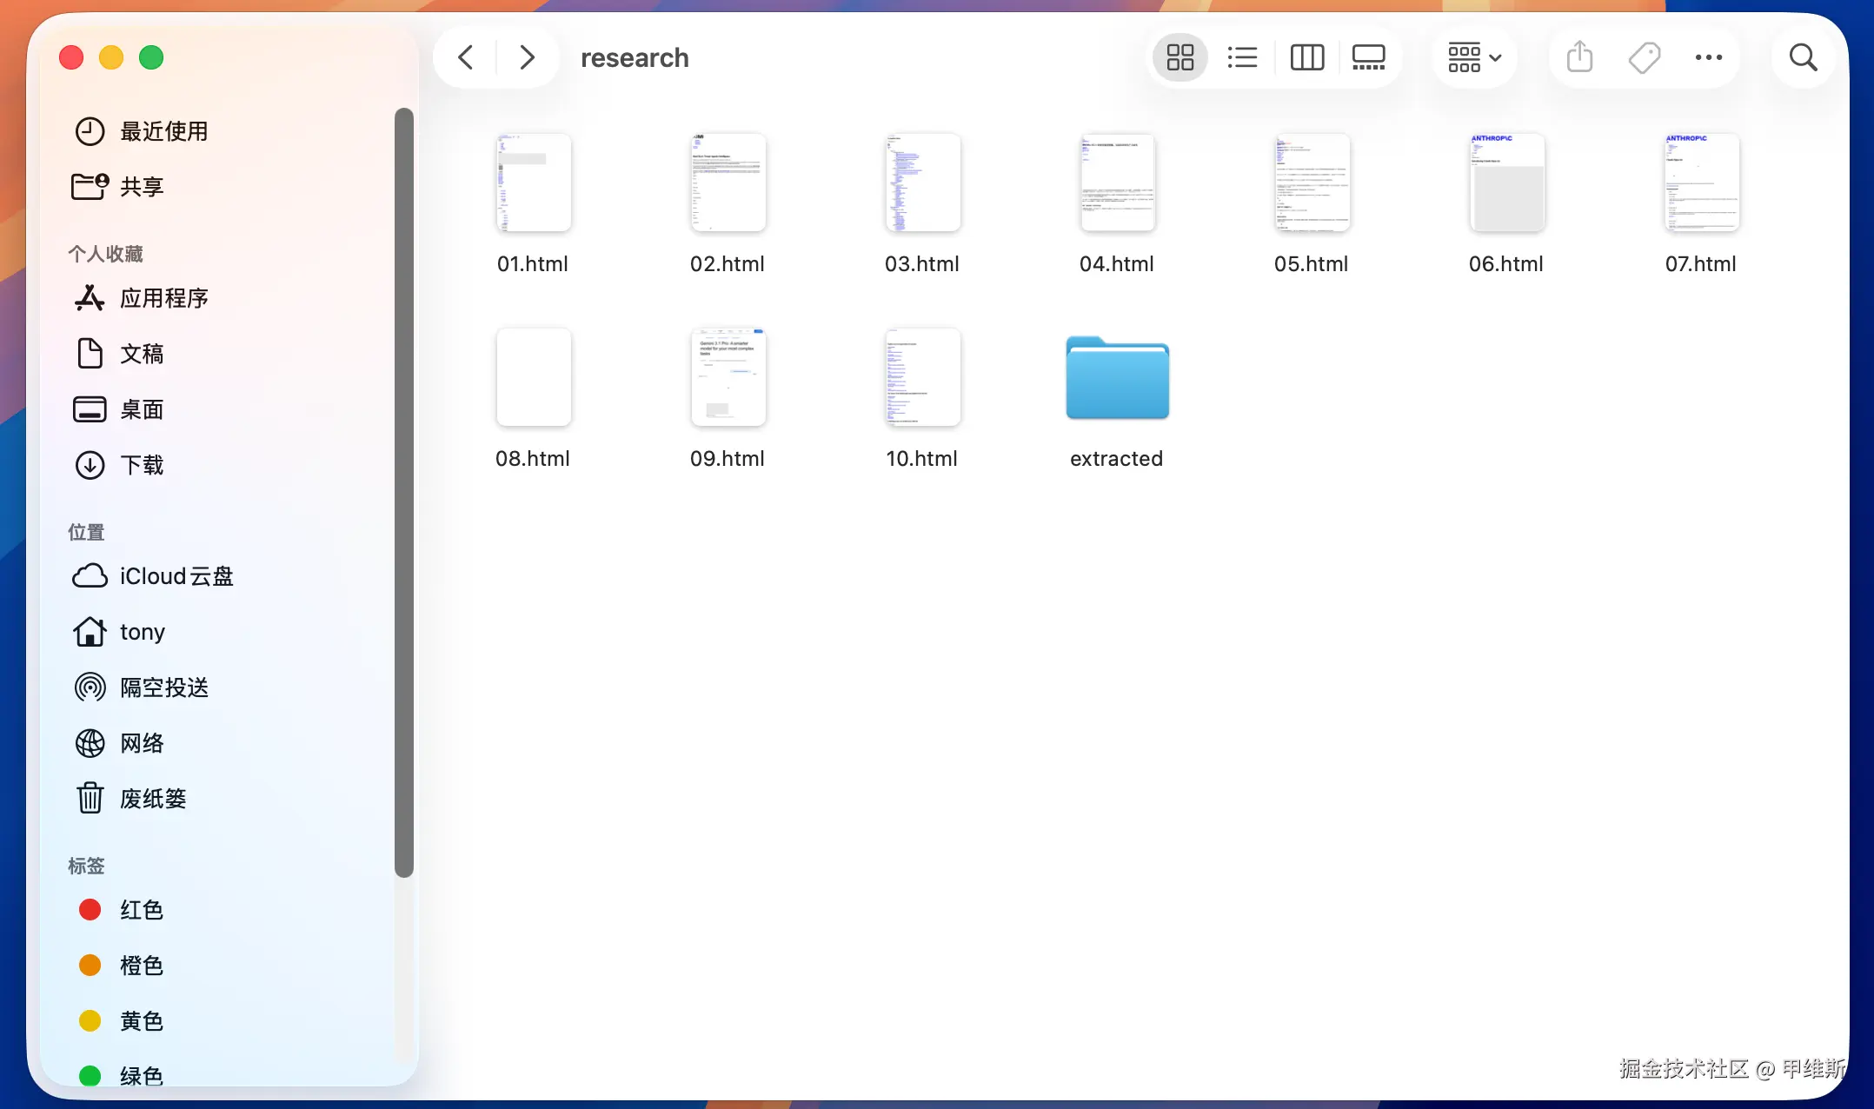The image size is (1874, 1109).
Task: Select the extracted folder
Action: pos(1117,379)
